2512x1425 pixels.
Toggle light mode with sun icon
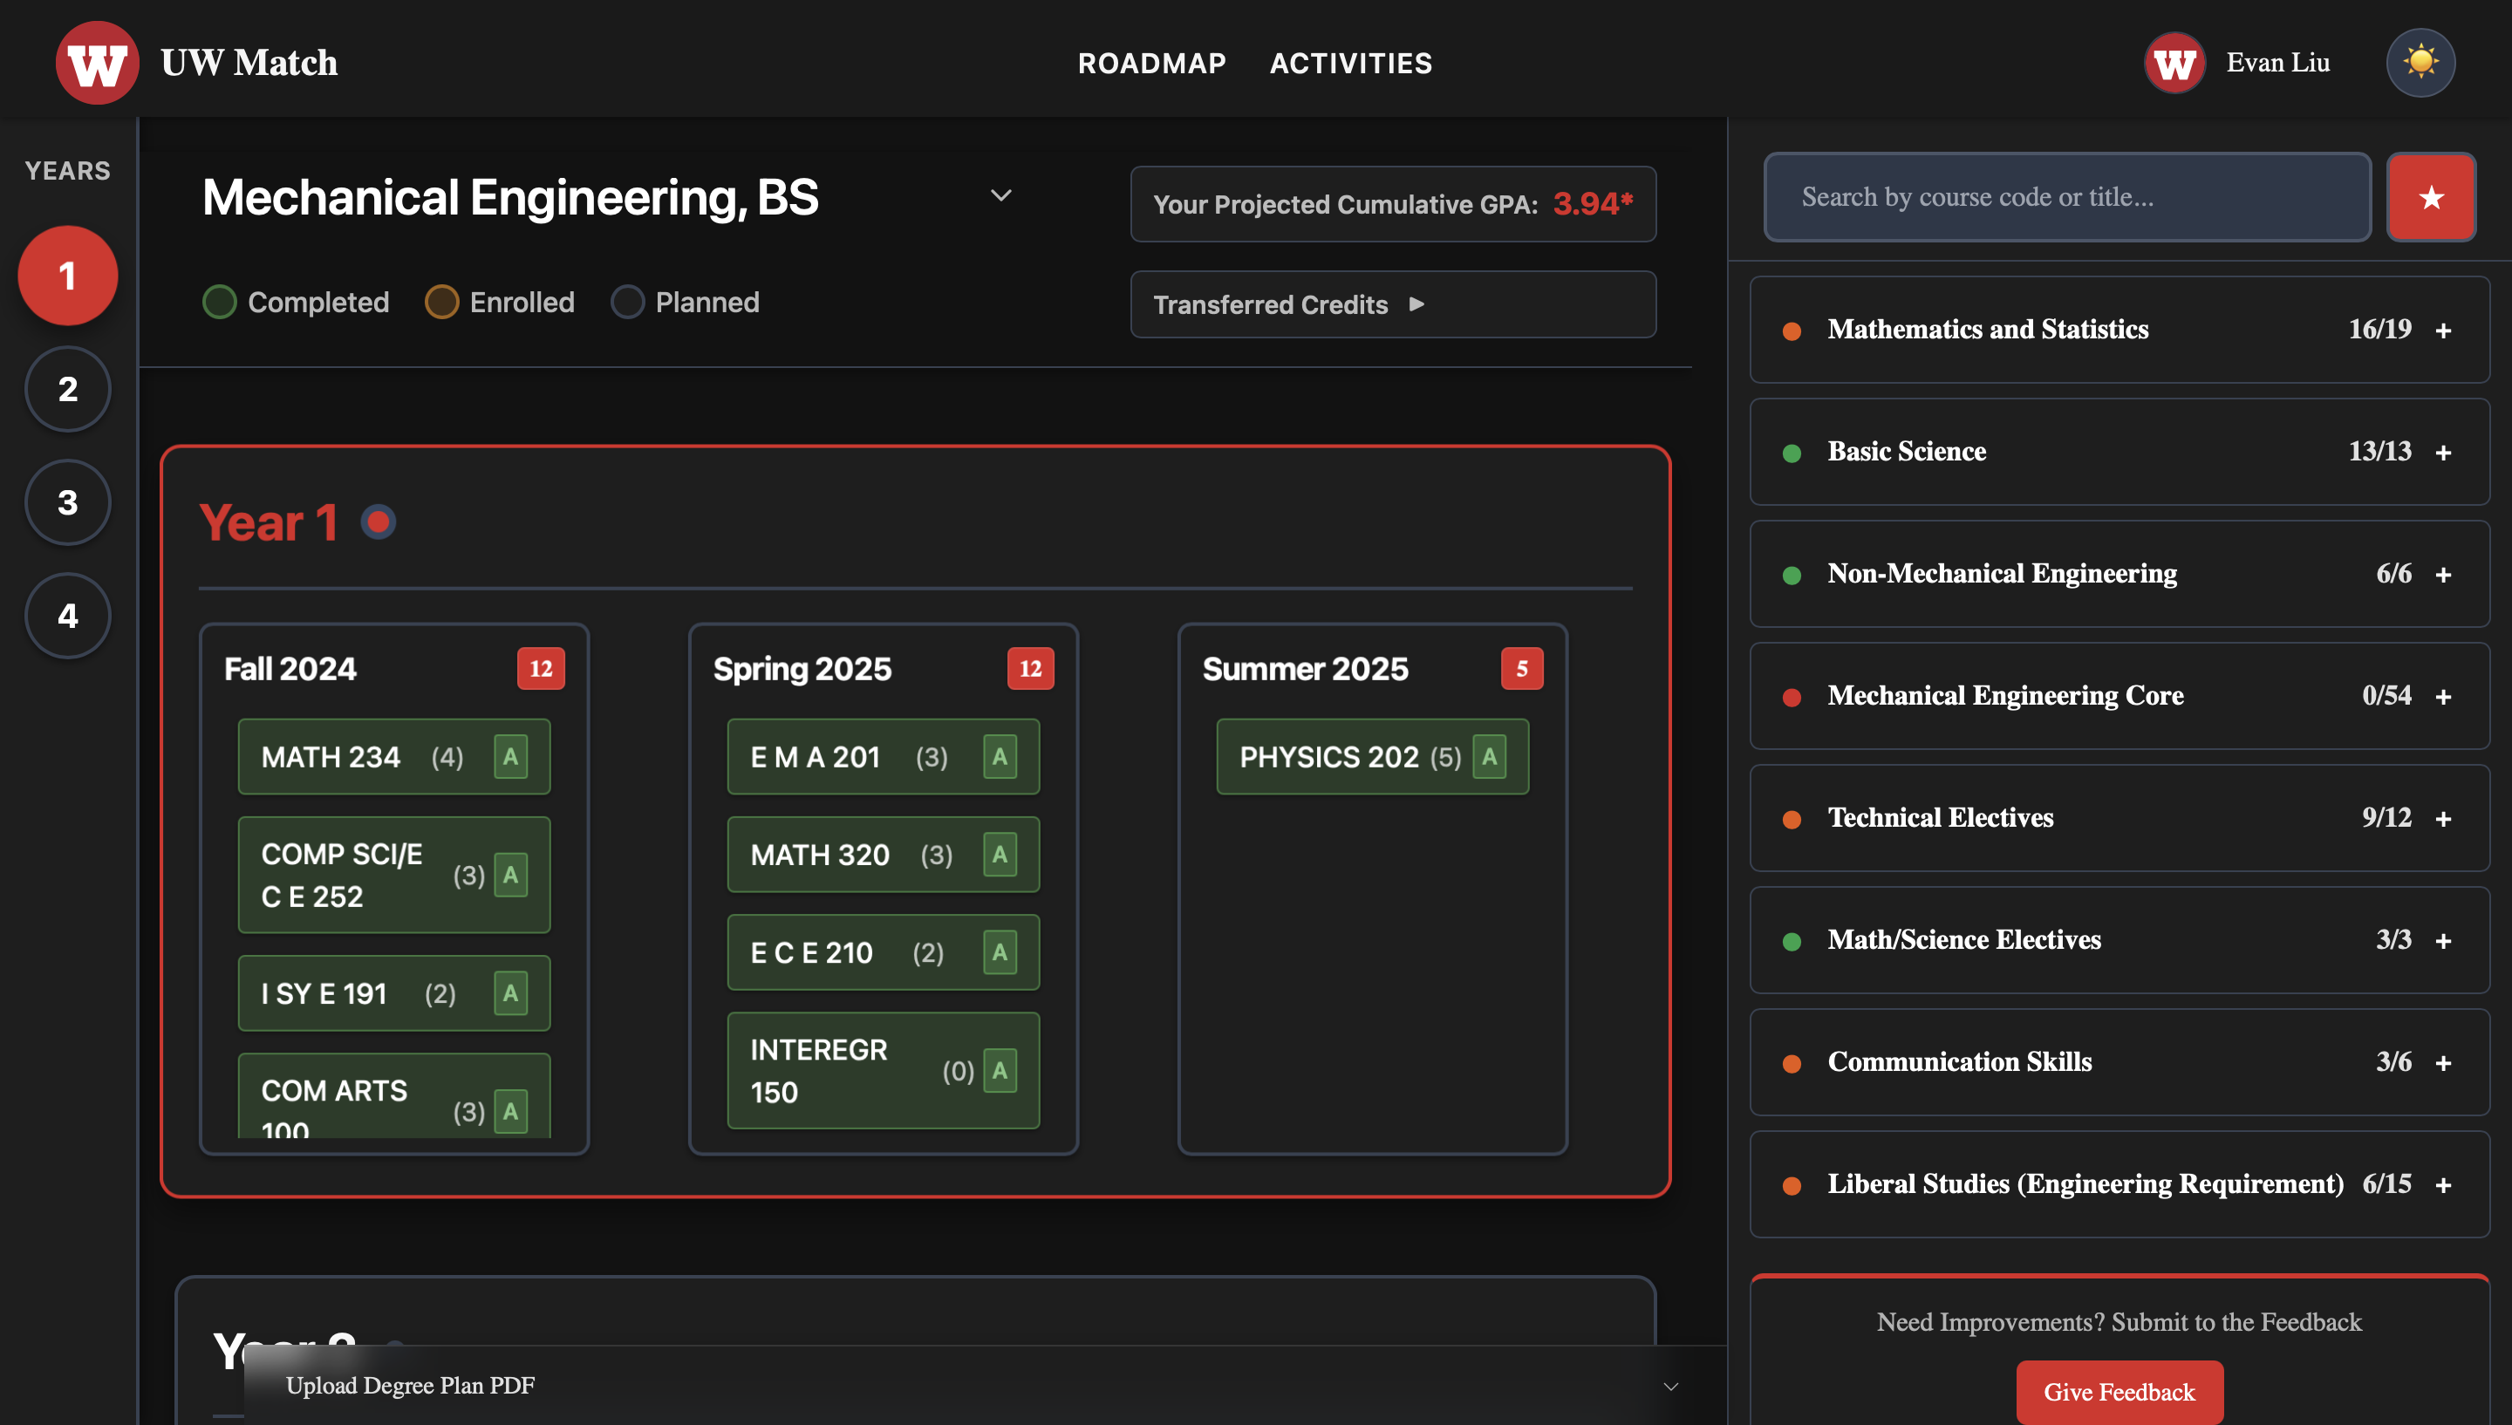[2420, 63]
